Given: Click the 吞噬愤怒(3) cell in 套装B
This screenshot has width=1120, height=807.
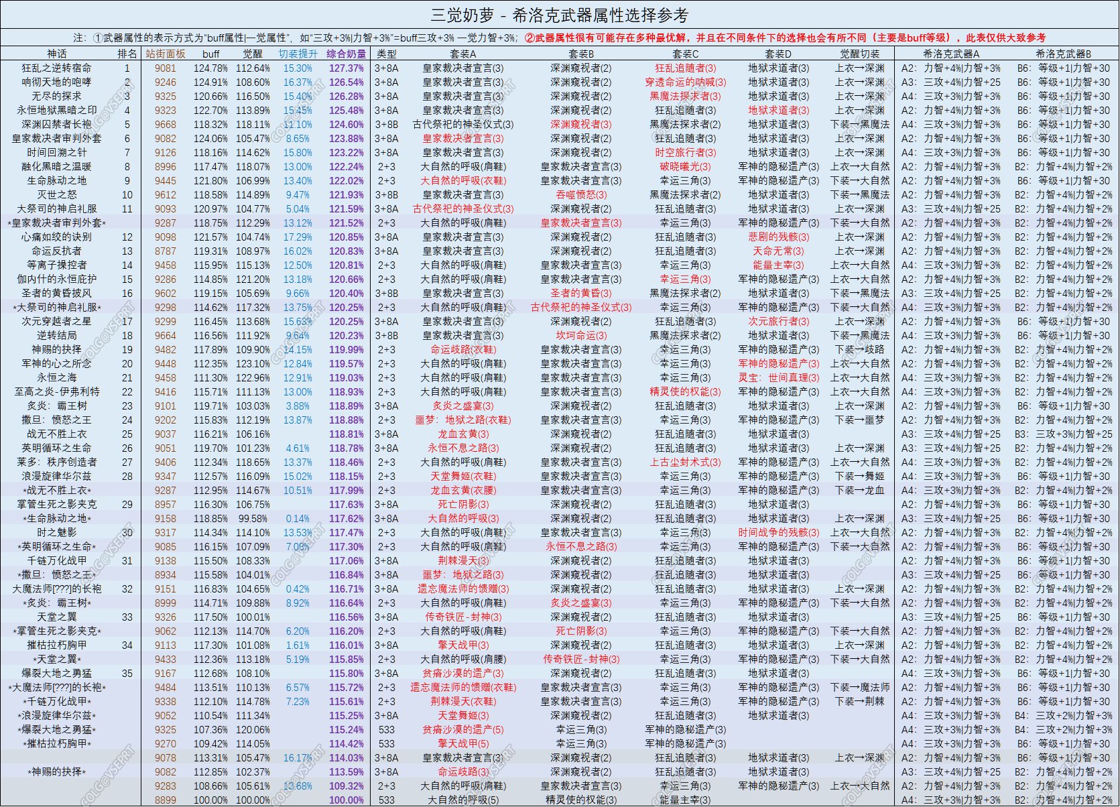Looking at the screenshot, I should click(581, 194).
